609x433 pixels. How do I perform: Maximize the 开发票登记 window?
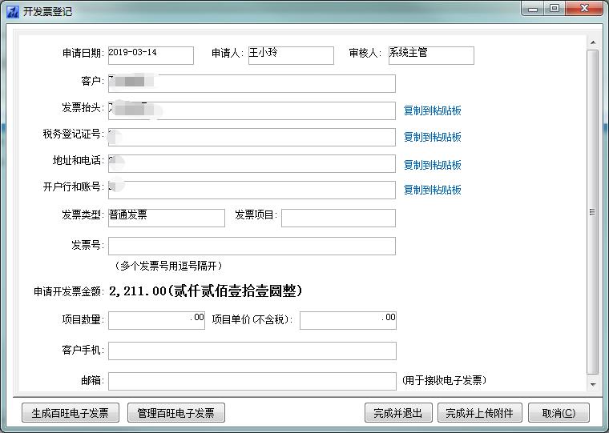(x=554, y=9)
